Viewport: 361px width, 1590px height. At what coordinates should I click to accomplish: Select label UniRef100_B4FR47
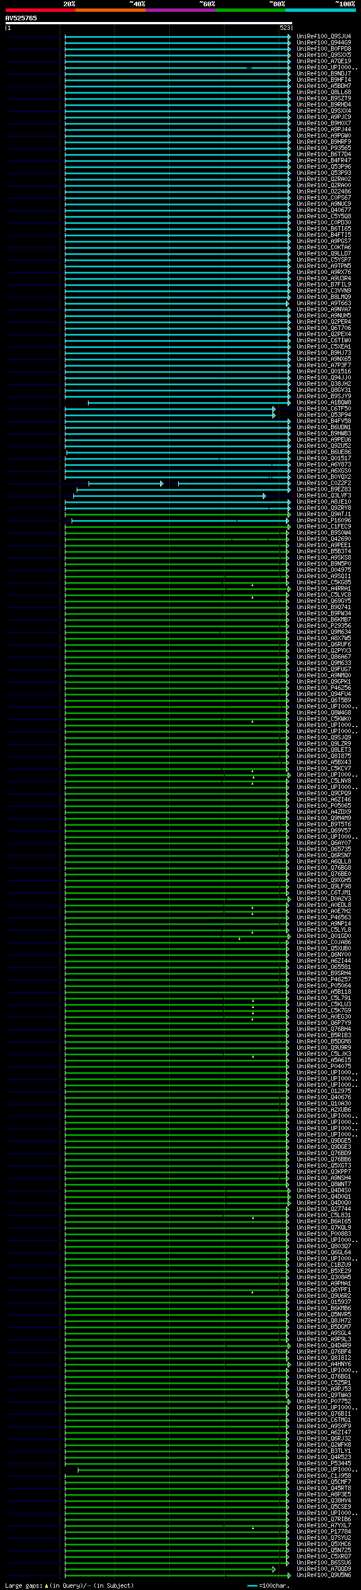323,161
